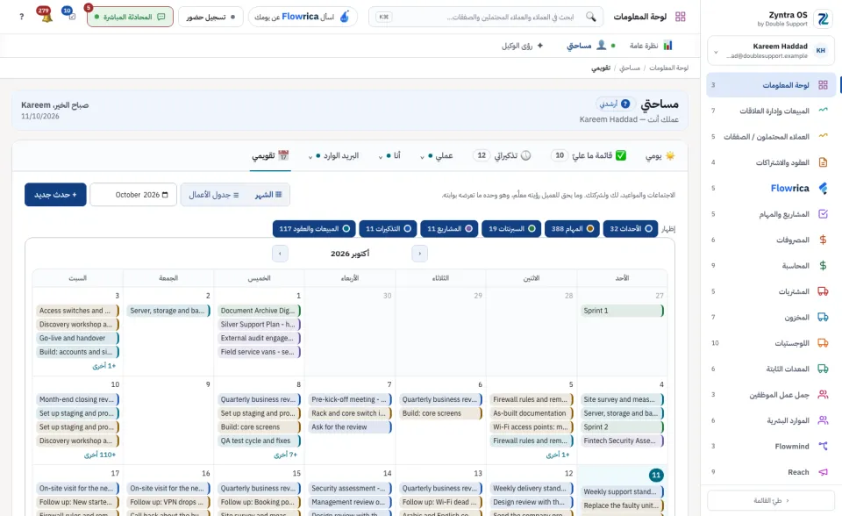
Task: Click the Zyntra OS logo
Action: pyautogui.click(x=822, y=18)
